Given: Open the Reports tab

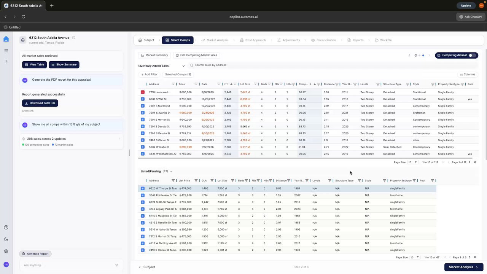Looking at the screenshot, I should (x=355, y=40).
